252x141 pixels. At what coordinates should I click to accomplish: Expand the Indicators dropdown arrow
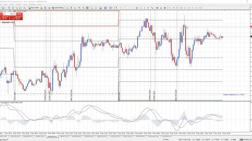(102, 8)
